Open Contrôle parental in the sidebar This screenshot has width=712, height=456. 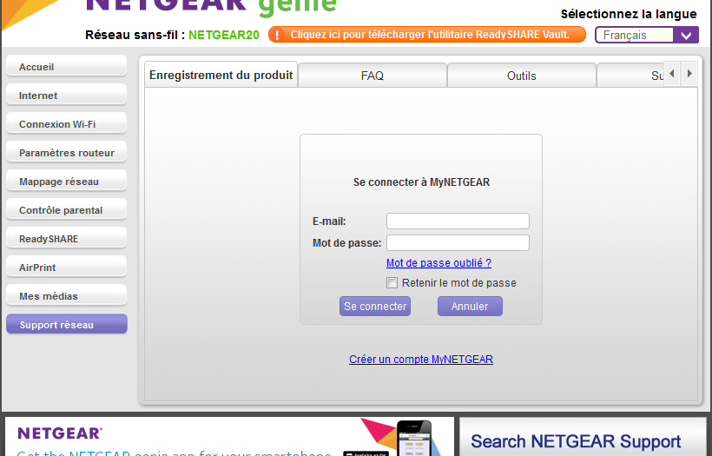(66, 210)
